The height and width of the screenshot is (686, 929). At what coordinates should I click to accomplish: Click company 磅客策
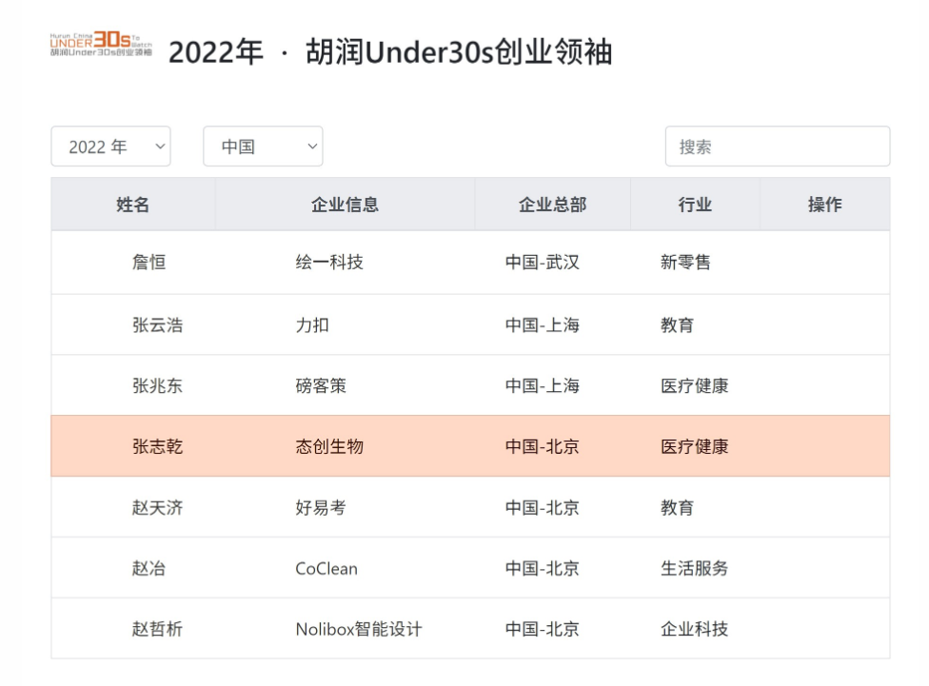point(321,385)
